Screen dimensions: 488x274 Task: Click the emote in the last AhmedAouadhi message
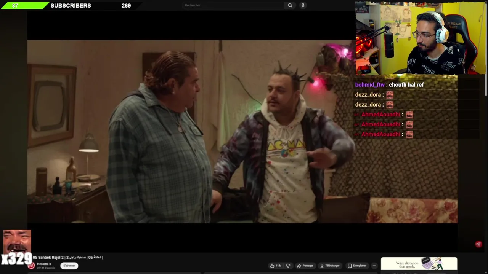409,134
